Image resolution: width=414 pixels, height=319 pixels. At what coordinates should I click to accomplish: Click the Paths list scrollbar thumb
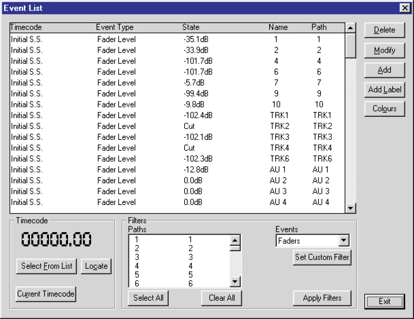235,248
